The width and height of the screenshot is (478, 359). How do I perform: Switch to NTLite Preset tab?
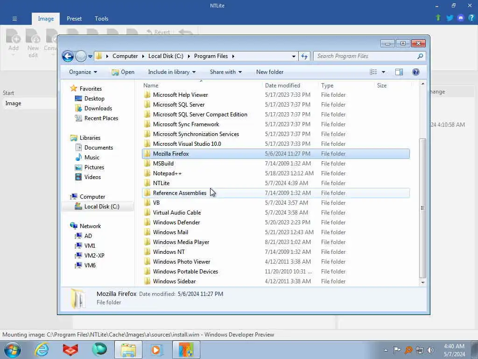point(74,19)
